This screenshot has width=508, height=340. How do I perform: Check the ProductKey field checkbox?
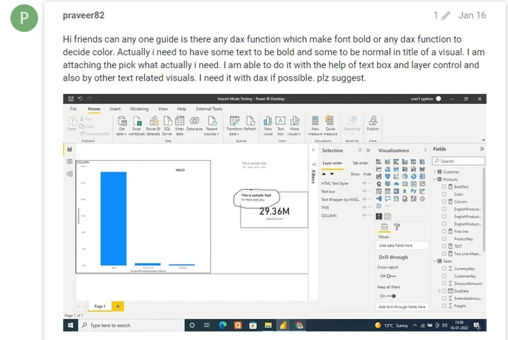pos(444,239)
